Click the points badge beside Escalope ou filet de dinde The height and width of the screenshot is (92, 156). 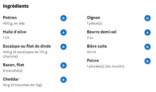64,47
